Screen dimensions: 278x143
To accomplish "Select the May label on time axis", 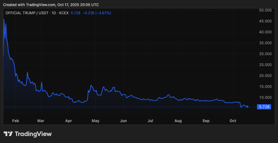I will [96, 121].
